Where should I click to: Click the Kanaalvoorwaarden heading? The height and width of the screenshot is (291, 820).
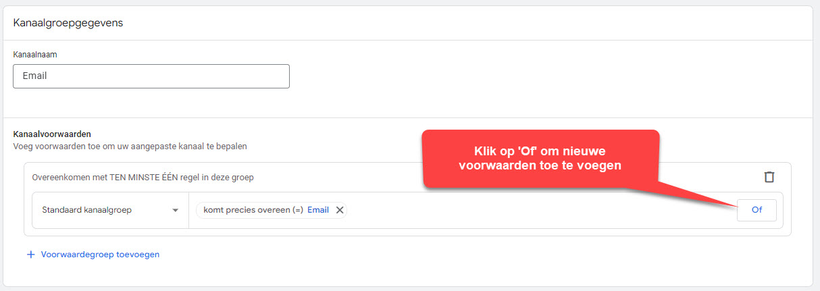point(52,134)
